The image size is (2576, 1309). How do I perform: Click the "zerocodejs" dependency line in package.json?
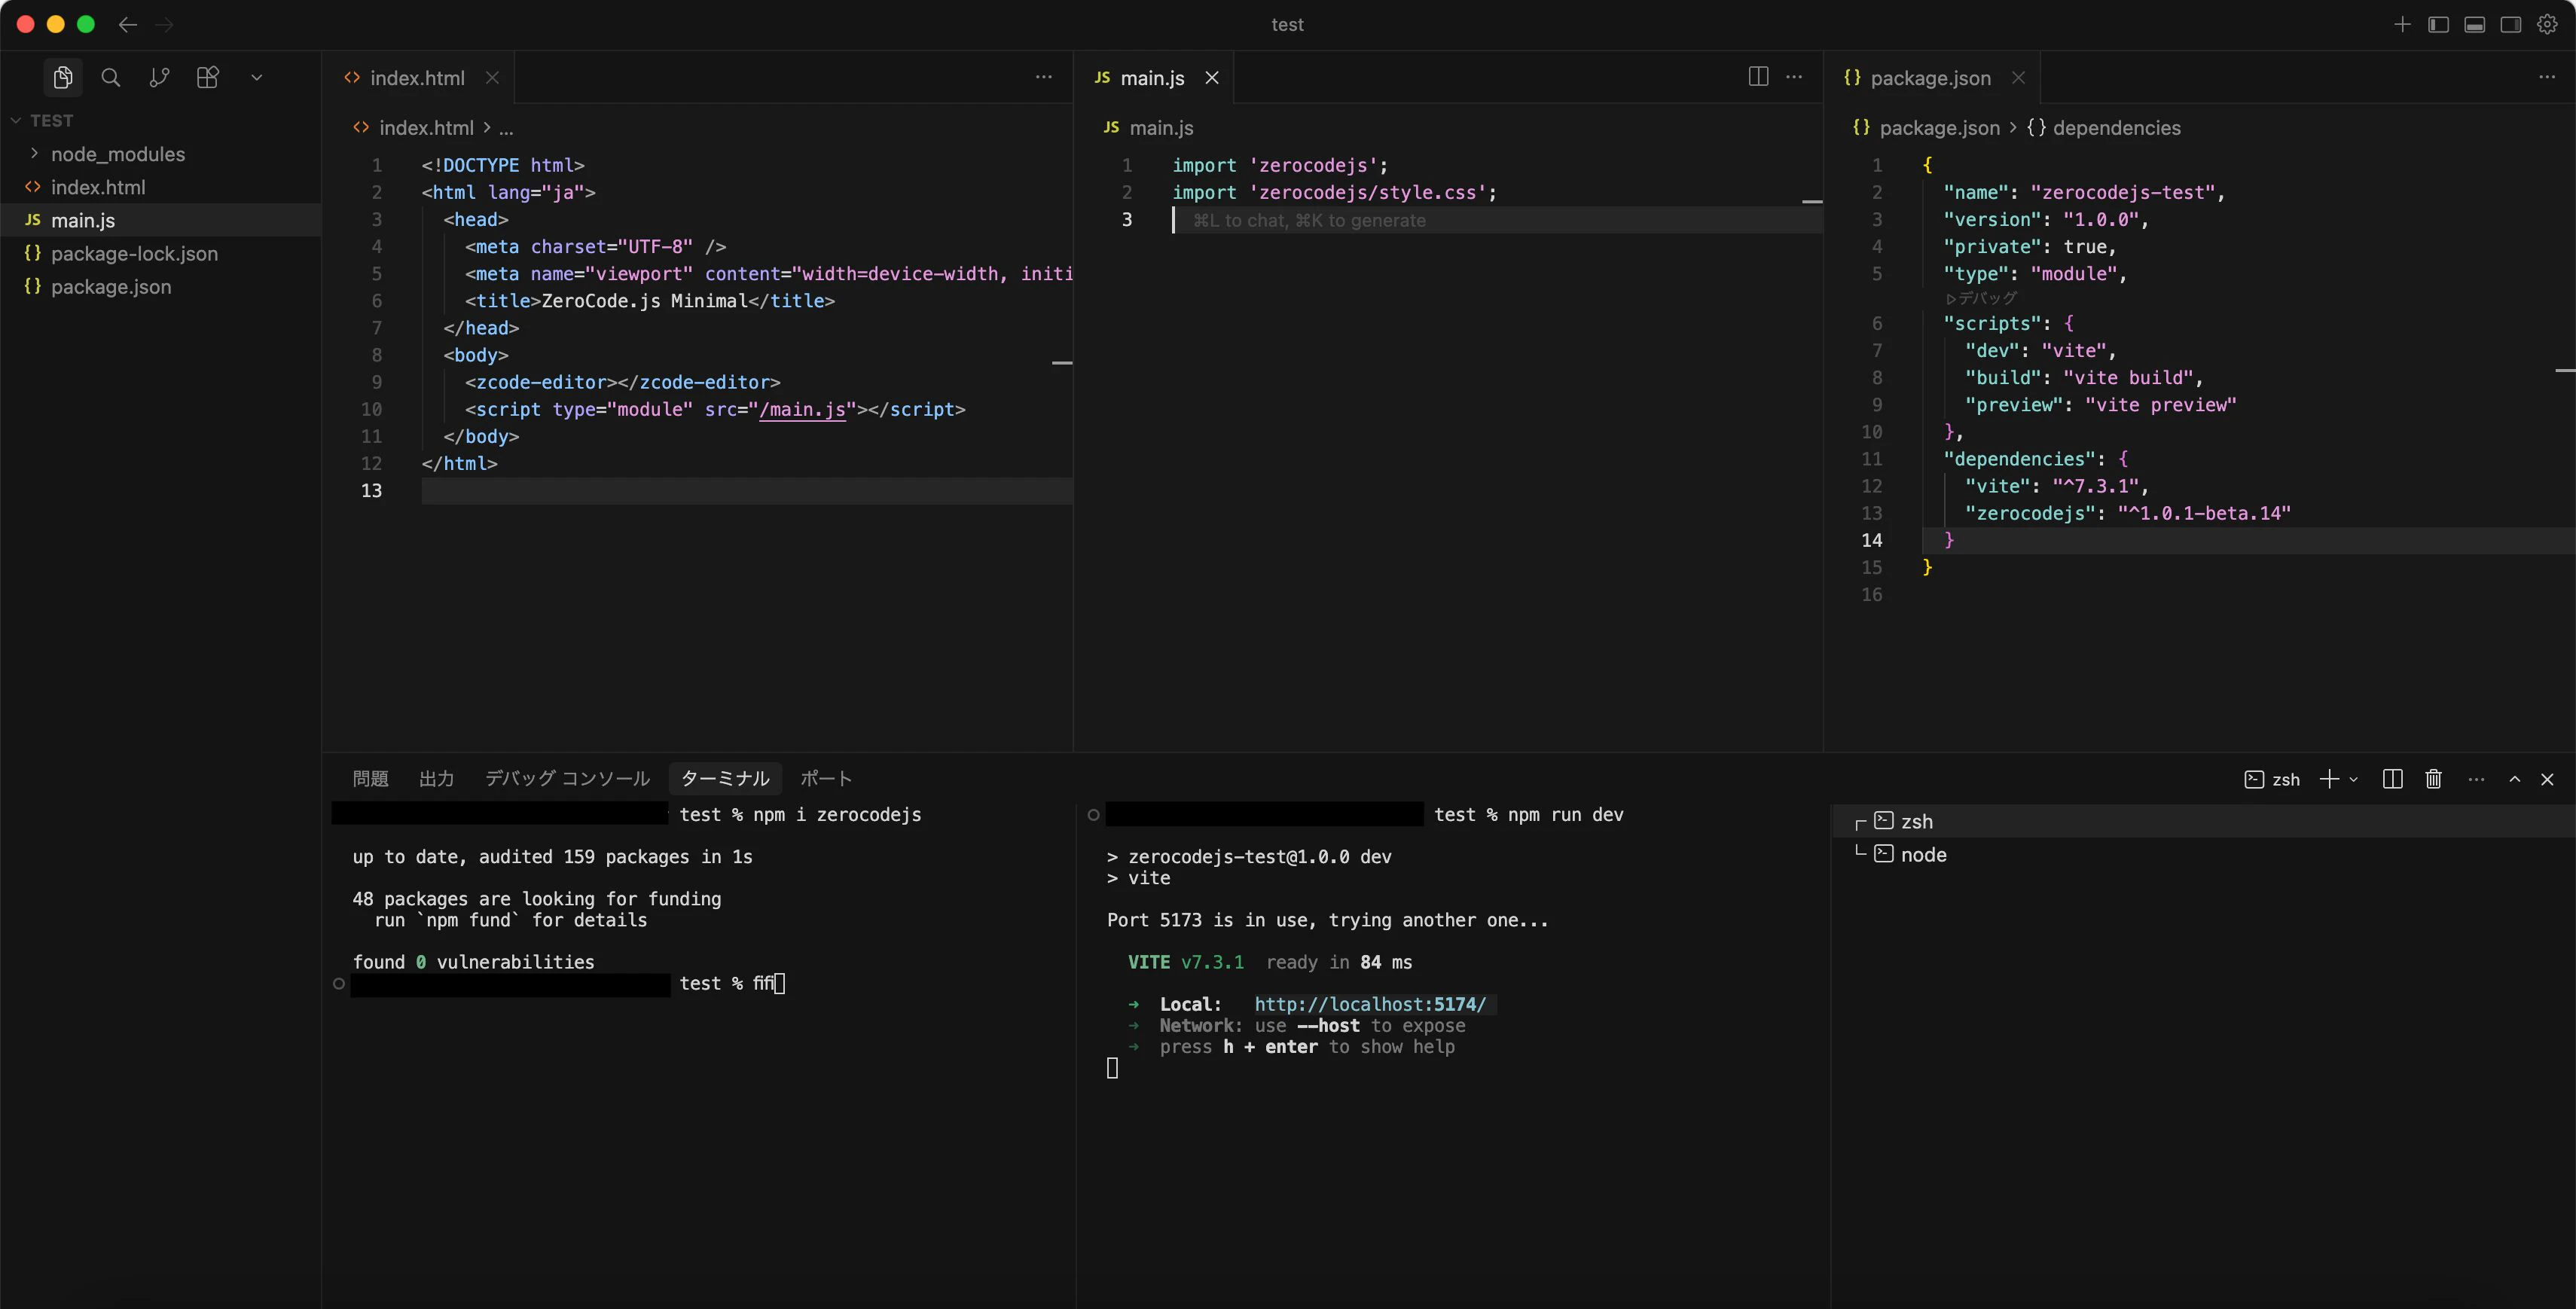pos(2128,513)
